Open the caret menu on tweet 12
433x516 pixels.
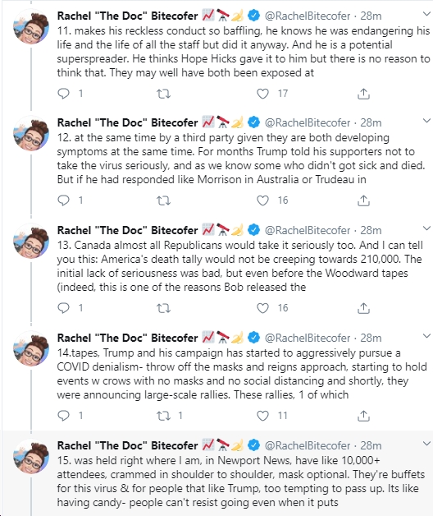[426, 121]
